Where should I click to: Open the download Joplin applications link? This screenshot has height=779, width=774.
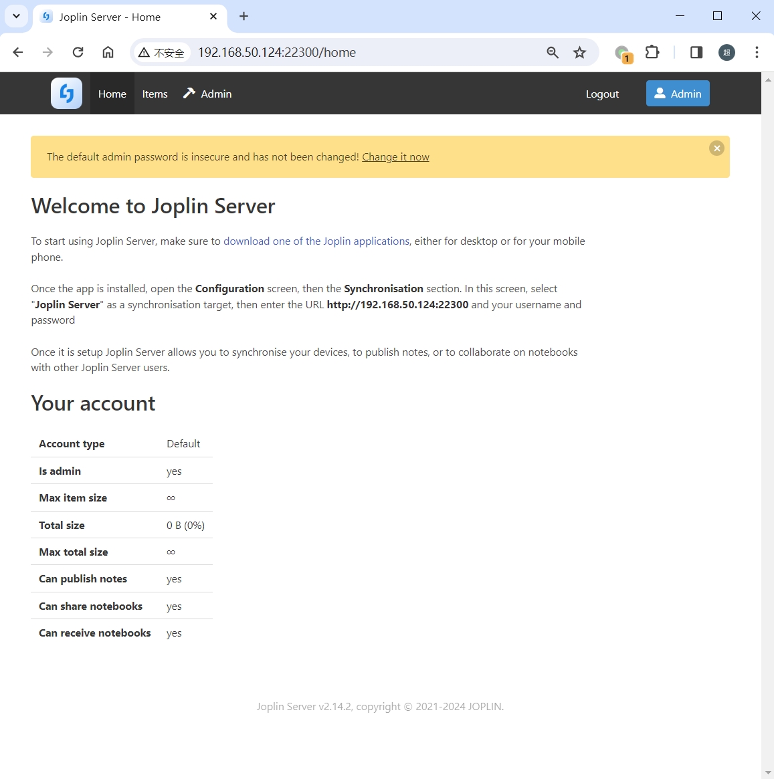(316, 241)
